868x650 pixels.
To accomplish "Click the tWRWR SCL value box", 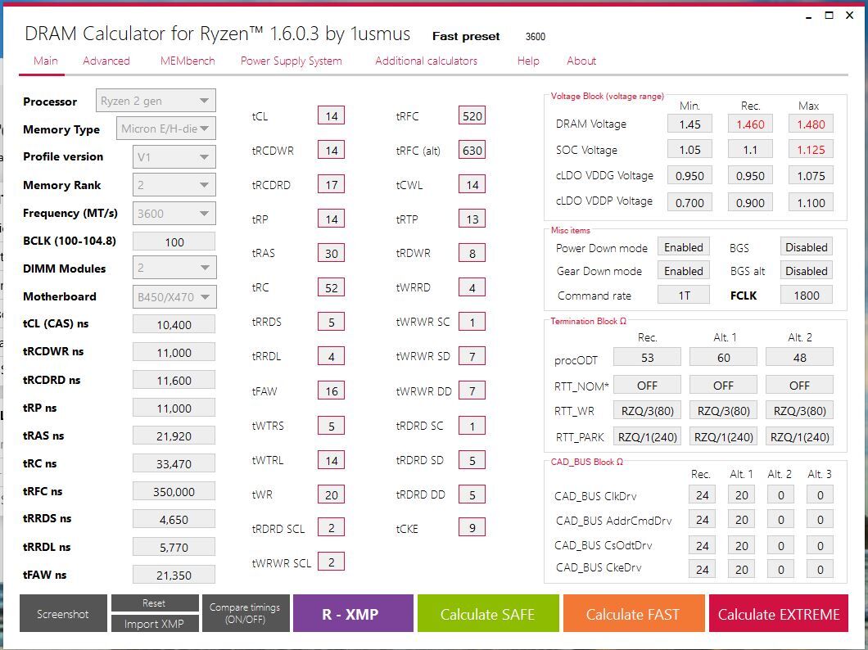I will click(331, 562).
